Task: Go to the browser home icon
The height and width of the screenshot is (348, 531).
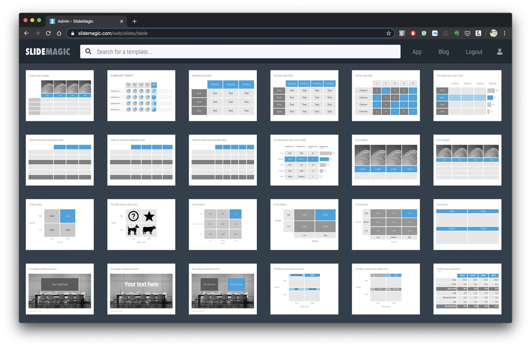Action: 59,33
